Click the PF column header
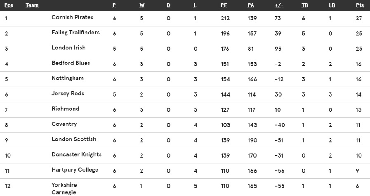 (224, 5)
